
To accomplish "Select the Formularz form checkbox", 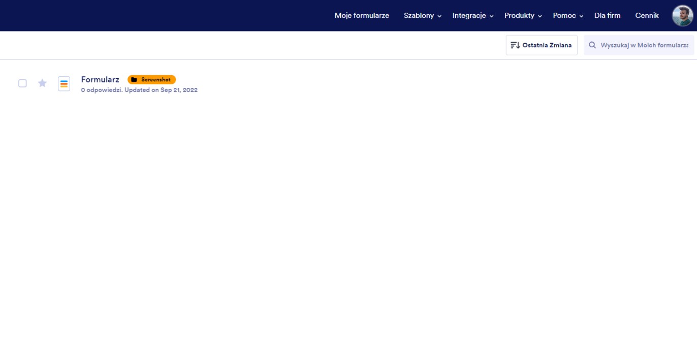I will tap(22, 83).
